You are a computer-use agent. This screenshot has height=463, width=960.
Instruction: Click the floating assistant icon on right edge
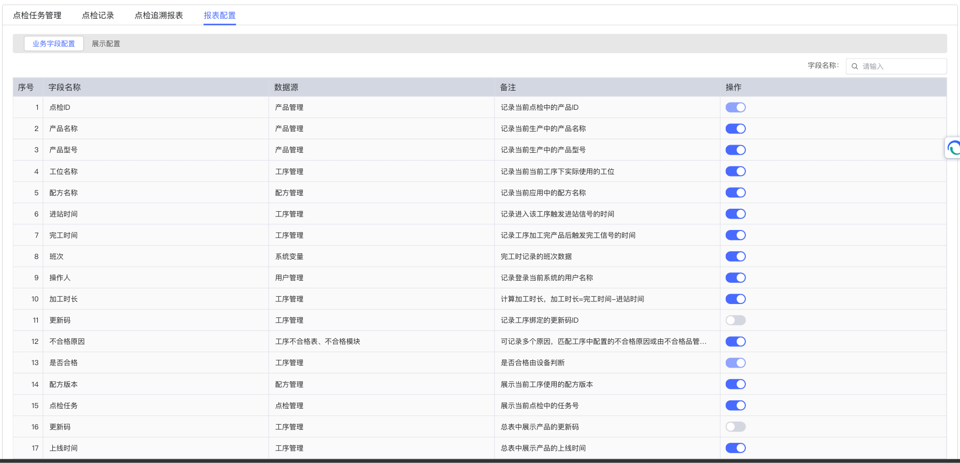953,149
